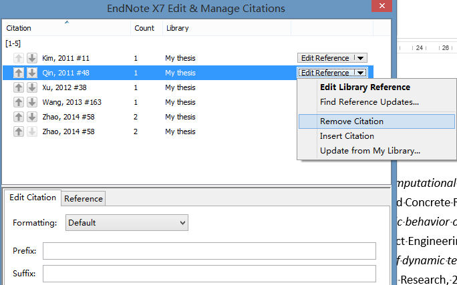Screen dimensions: 457x285
Task: Click My thesis in the Xu, 2012 row
Action: pos(180,87)
